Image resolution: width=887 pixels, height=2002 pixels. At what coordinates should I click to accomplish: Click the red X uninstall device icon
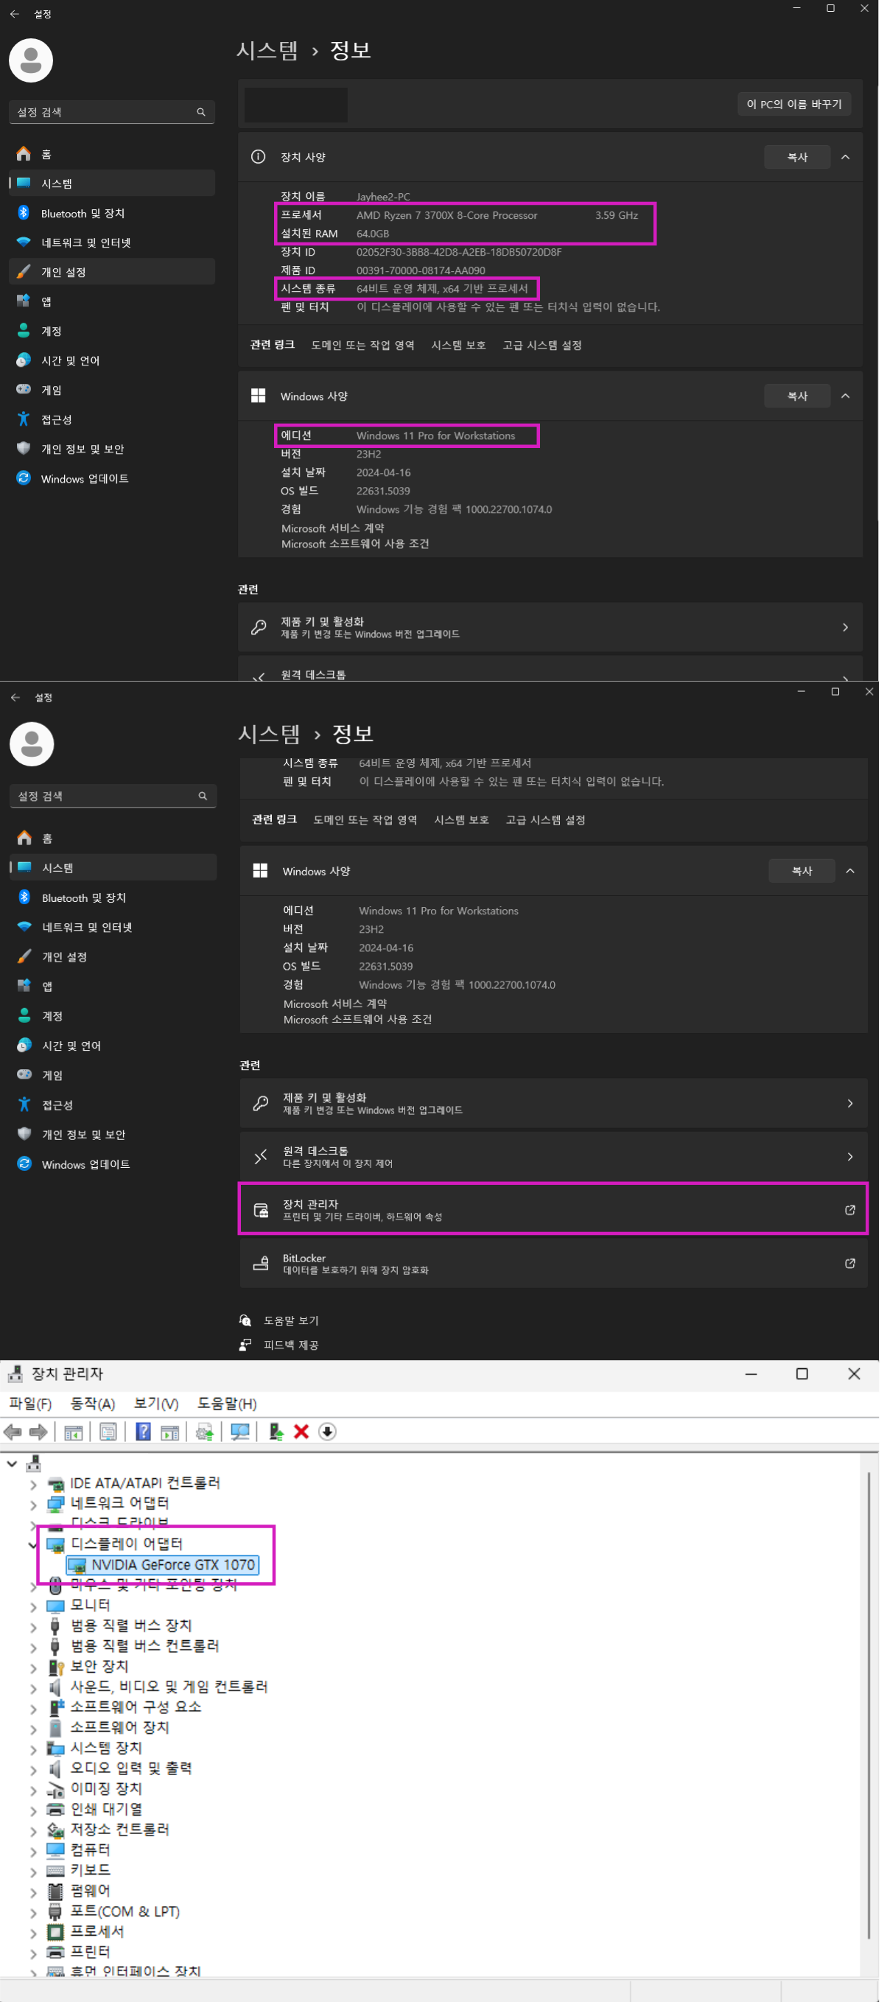pos(301,1432)
